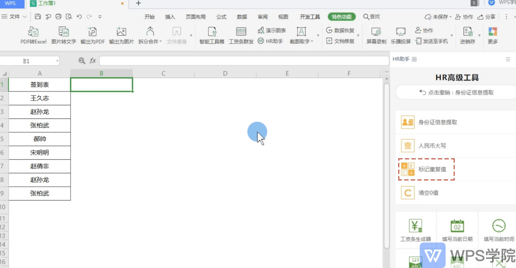Open the 工资条生成器 tool
This screenshot has height=268, width=516.
(x=415, y=230)
